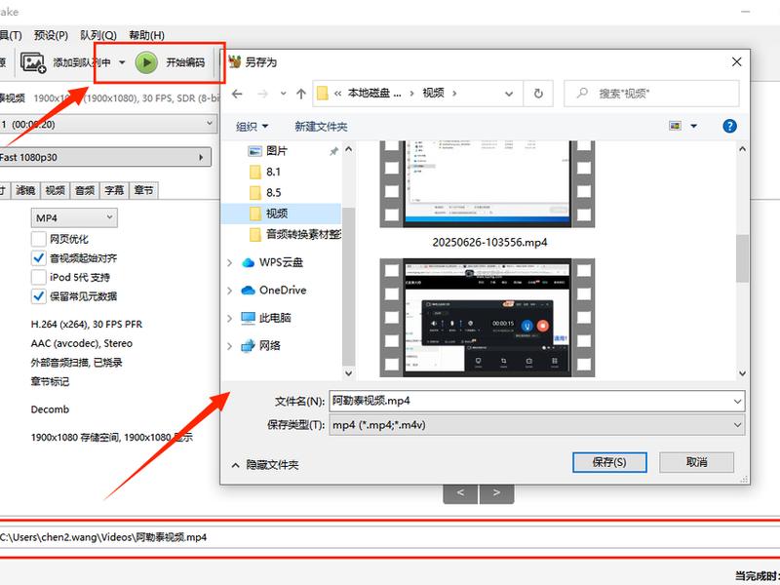
Task: Open the MP4 format dropdown
Action: 74,217
